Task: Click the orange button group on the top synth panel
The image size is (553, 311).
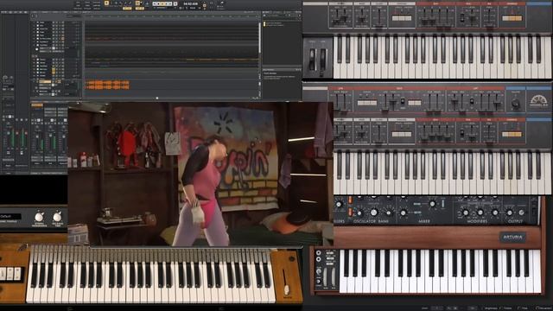Action: [x=512, y=18]
